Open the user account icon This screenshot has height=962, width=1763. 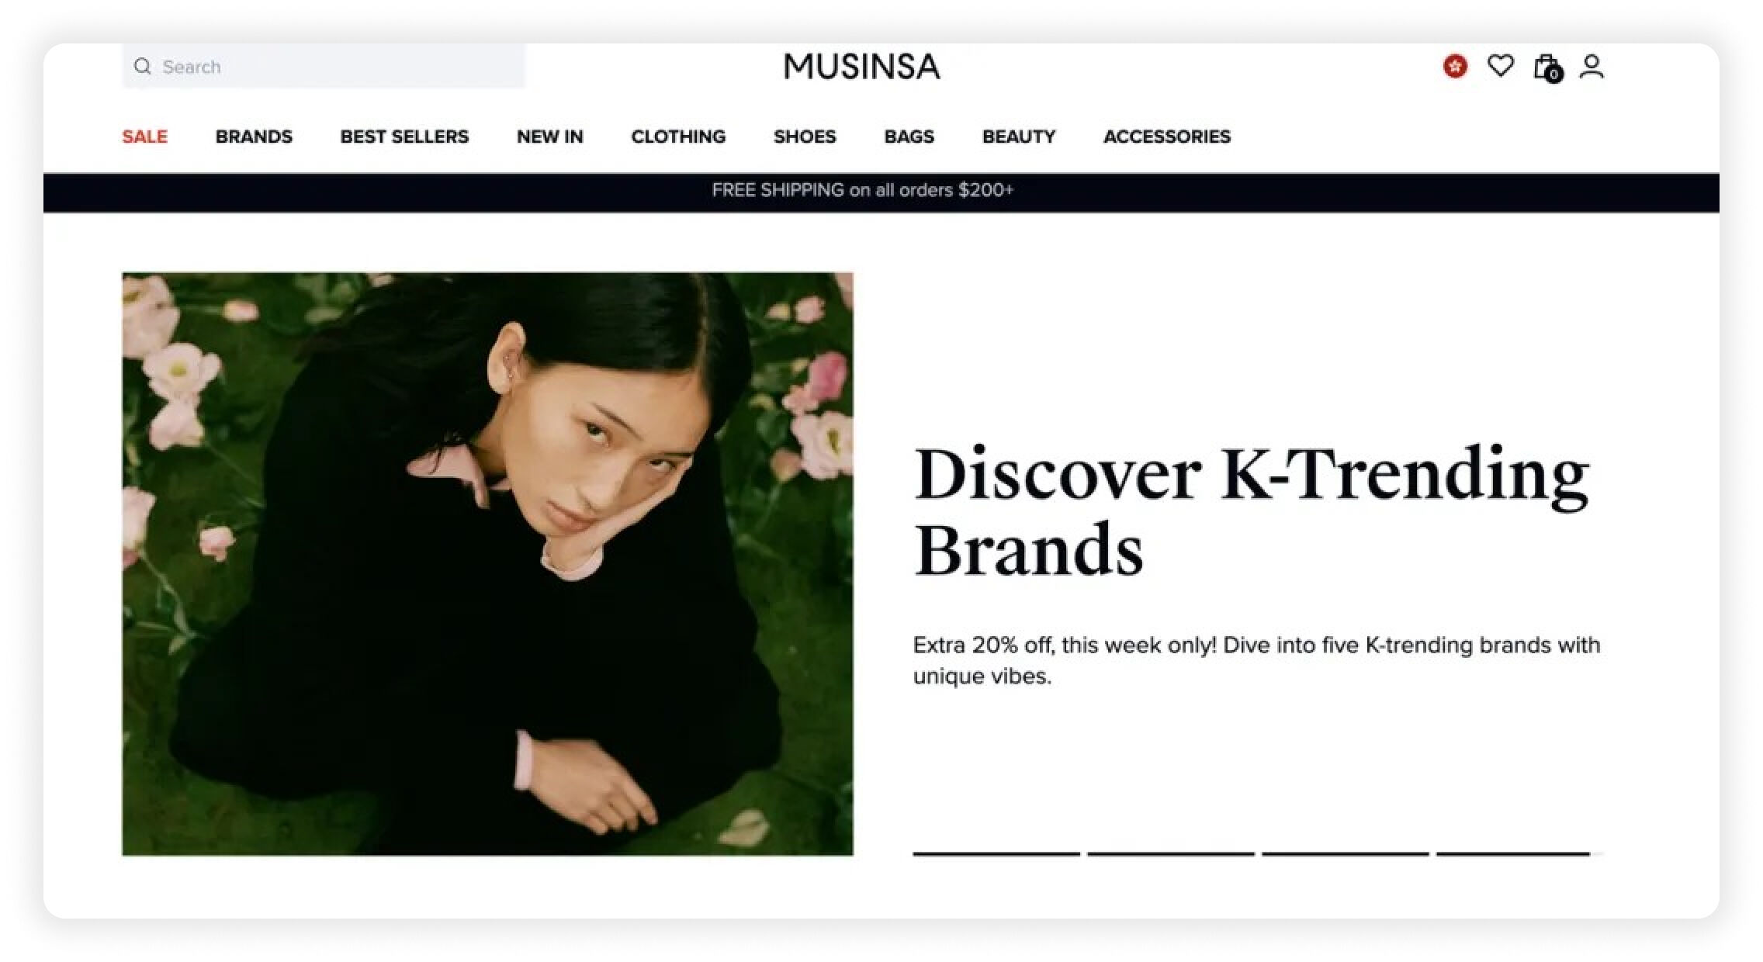(x=1592, y=67)
